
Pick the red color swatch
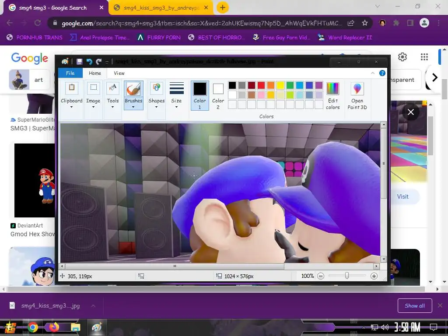pos(261,85)
